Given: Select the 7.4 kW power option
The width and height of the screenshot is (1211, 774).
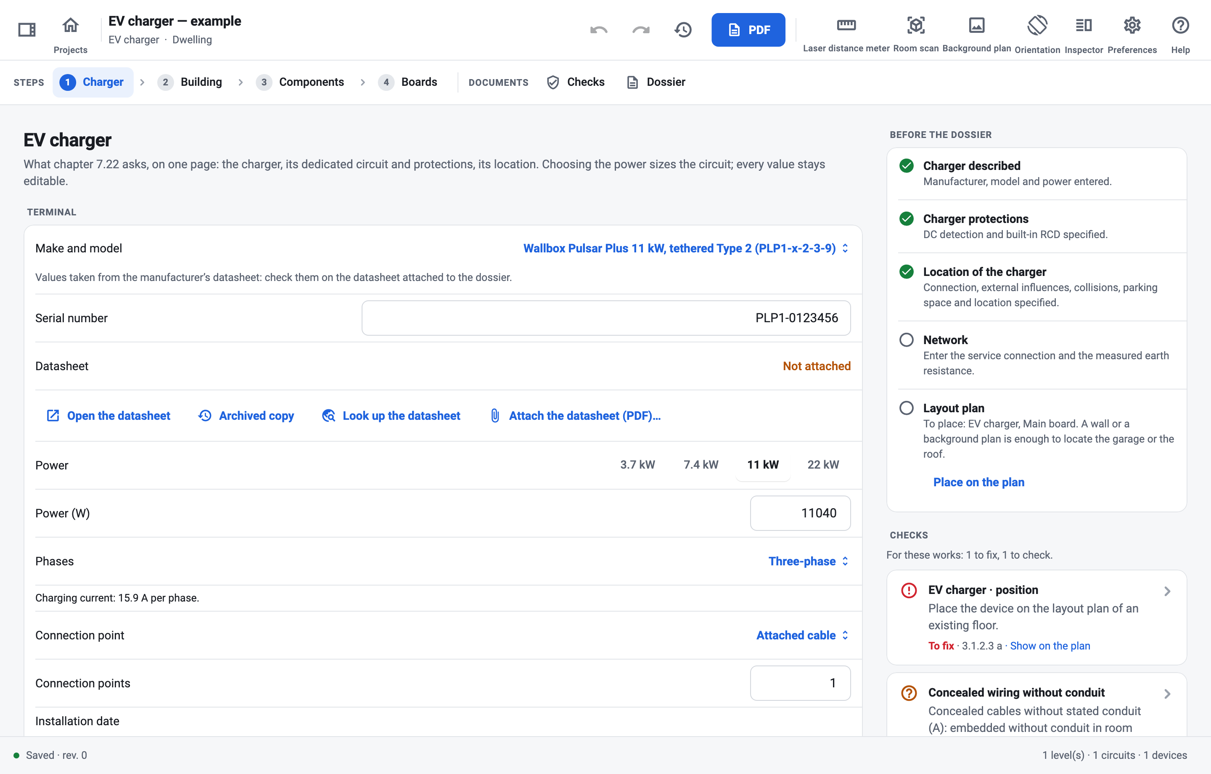Looking at the screenshot, I should 701,464.
